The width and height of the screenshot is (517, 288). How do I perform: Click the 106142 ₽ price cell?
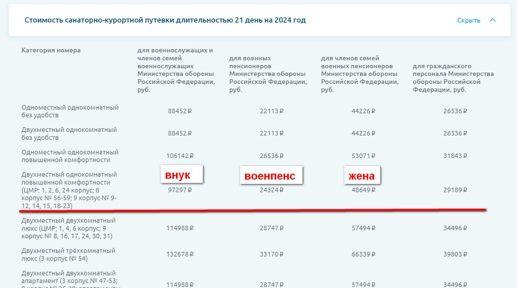[x=180, y=156]
